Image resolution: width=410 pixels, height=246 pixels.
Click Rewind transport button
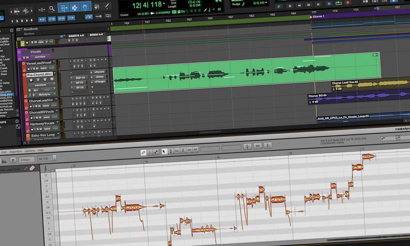pos(299,5)
